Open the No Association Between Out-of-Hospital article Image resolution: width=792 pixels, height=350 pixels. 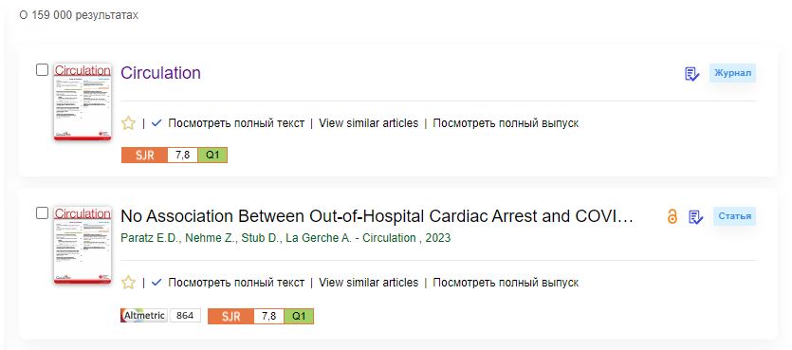(377, 216)
